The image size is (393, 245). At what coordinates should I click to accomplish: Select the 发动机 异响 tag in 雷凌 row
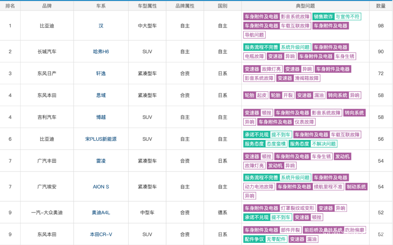coord(282,166)
